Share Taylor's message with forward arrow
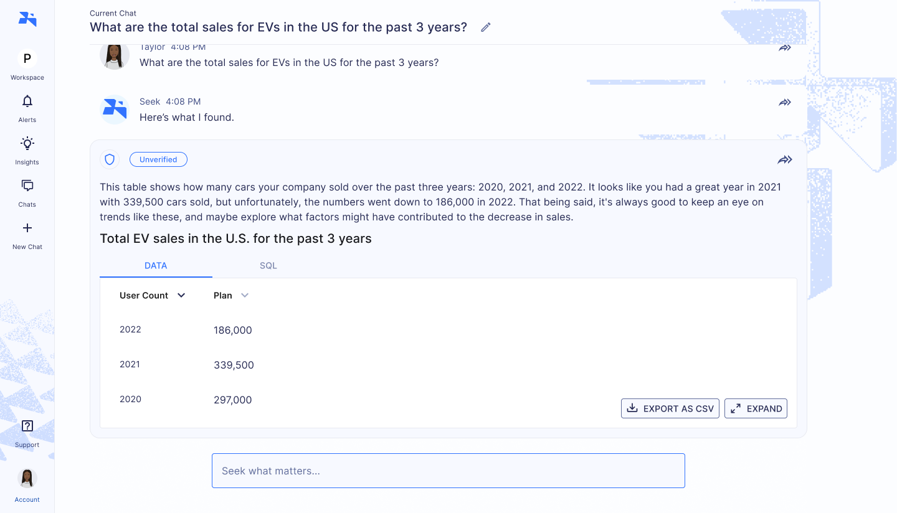 [785, 47]
